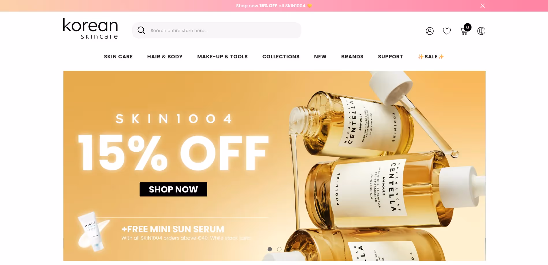548x265 pixels.
Task: Expand the MAKE-UP & TOOLS menu
Action: [x=222, y=57]
